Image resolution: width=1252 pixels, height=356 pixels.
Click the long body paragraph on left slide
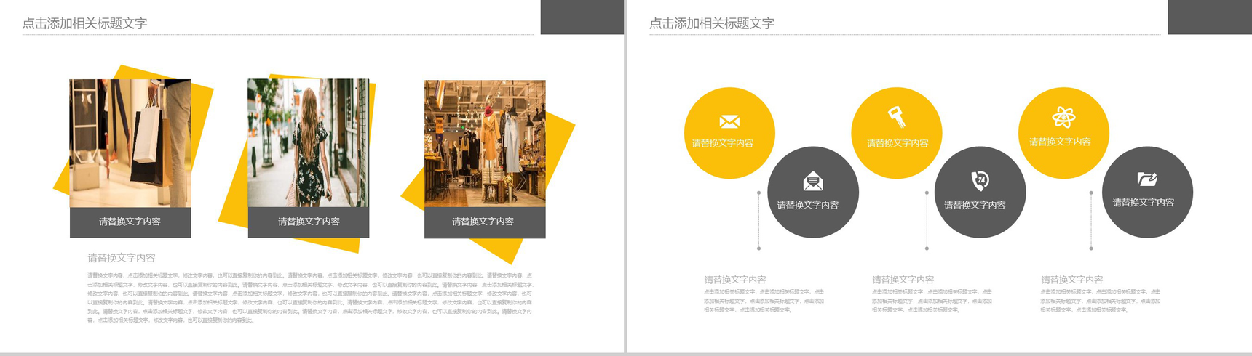[310, 298]
